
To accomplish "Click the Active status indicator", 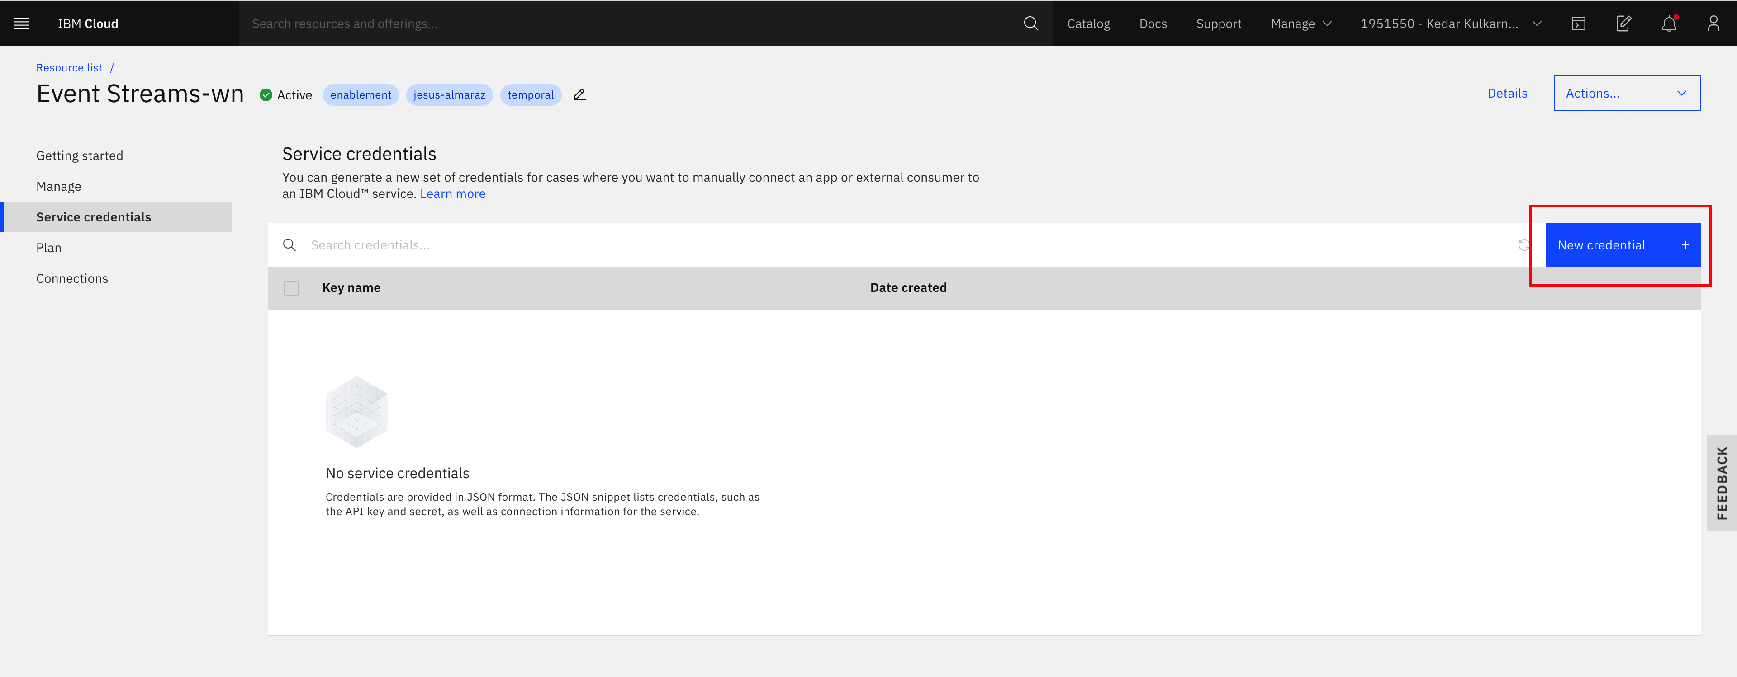I will [x=286, y=95].
